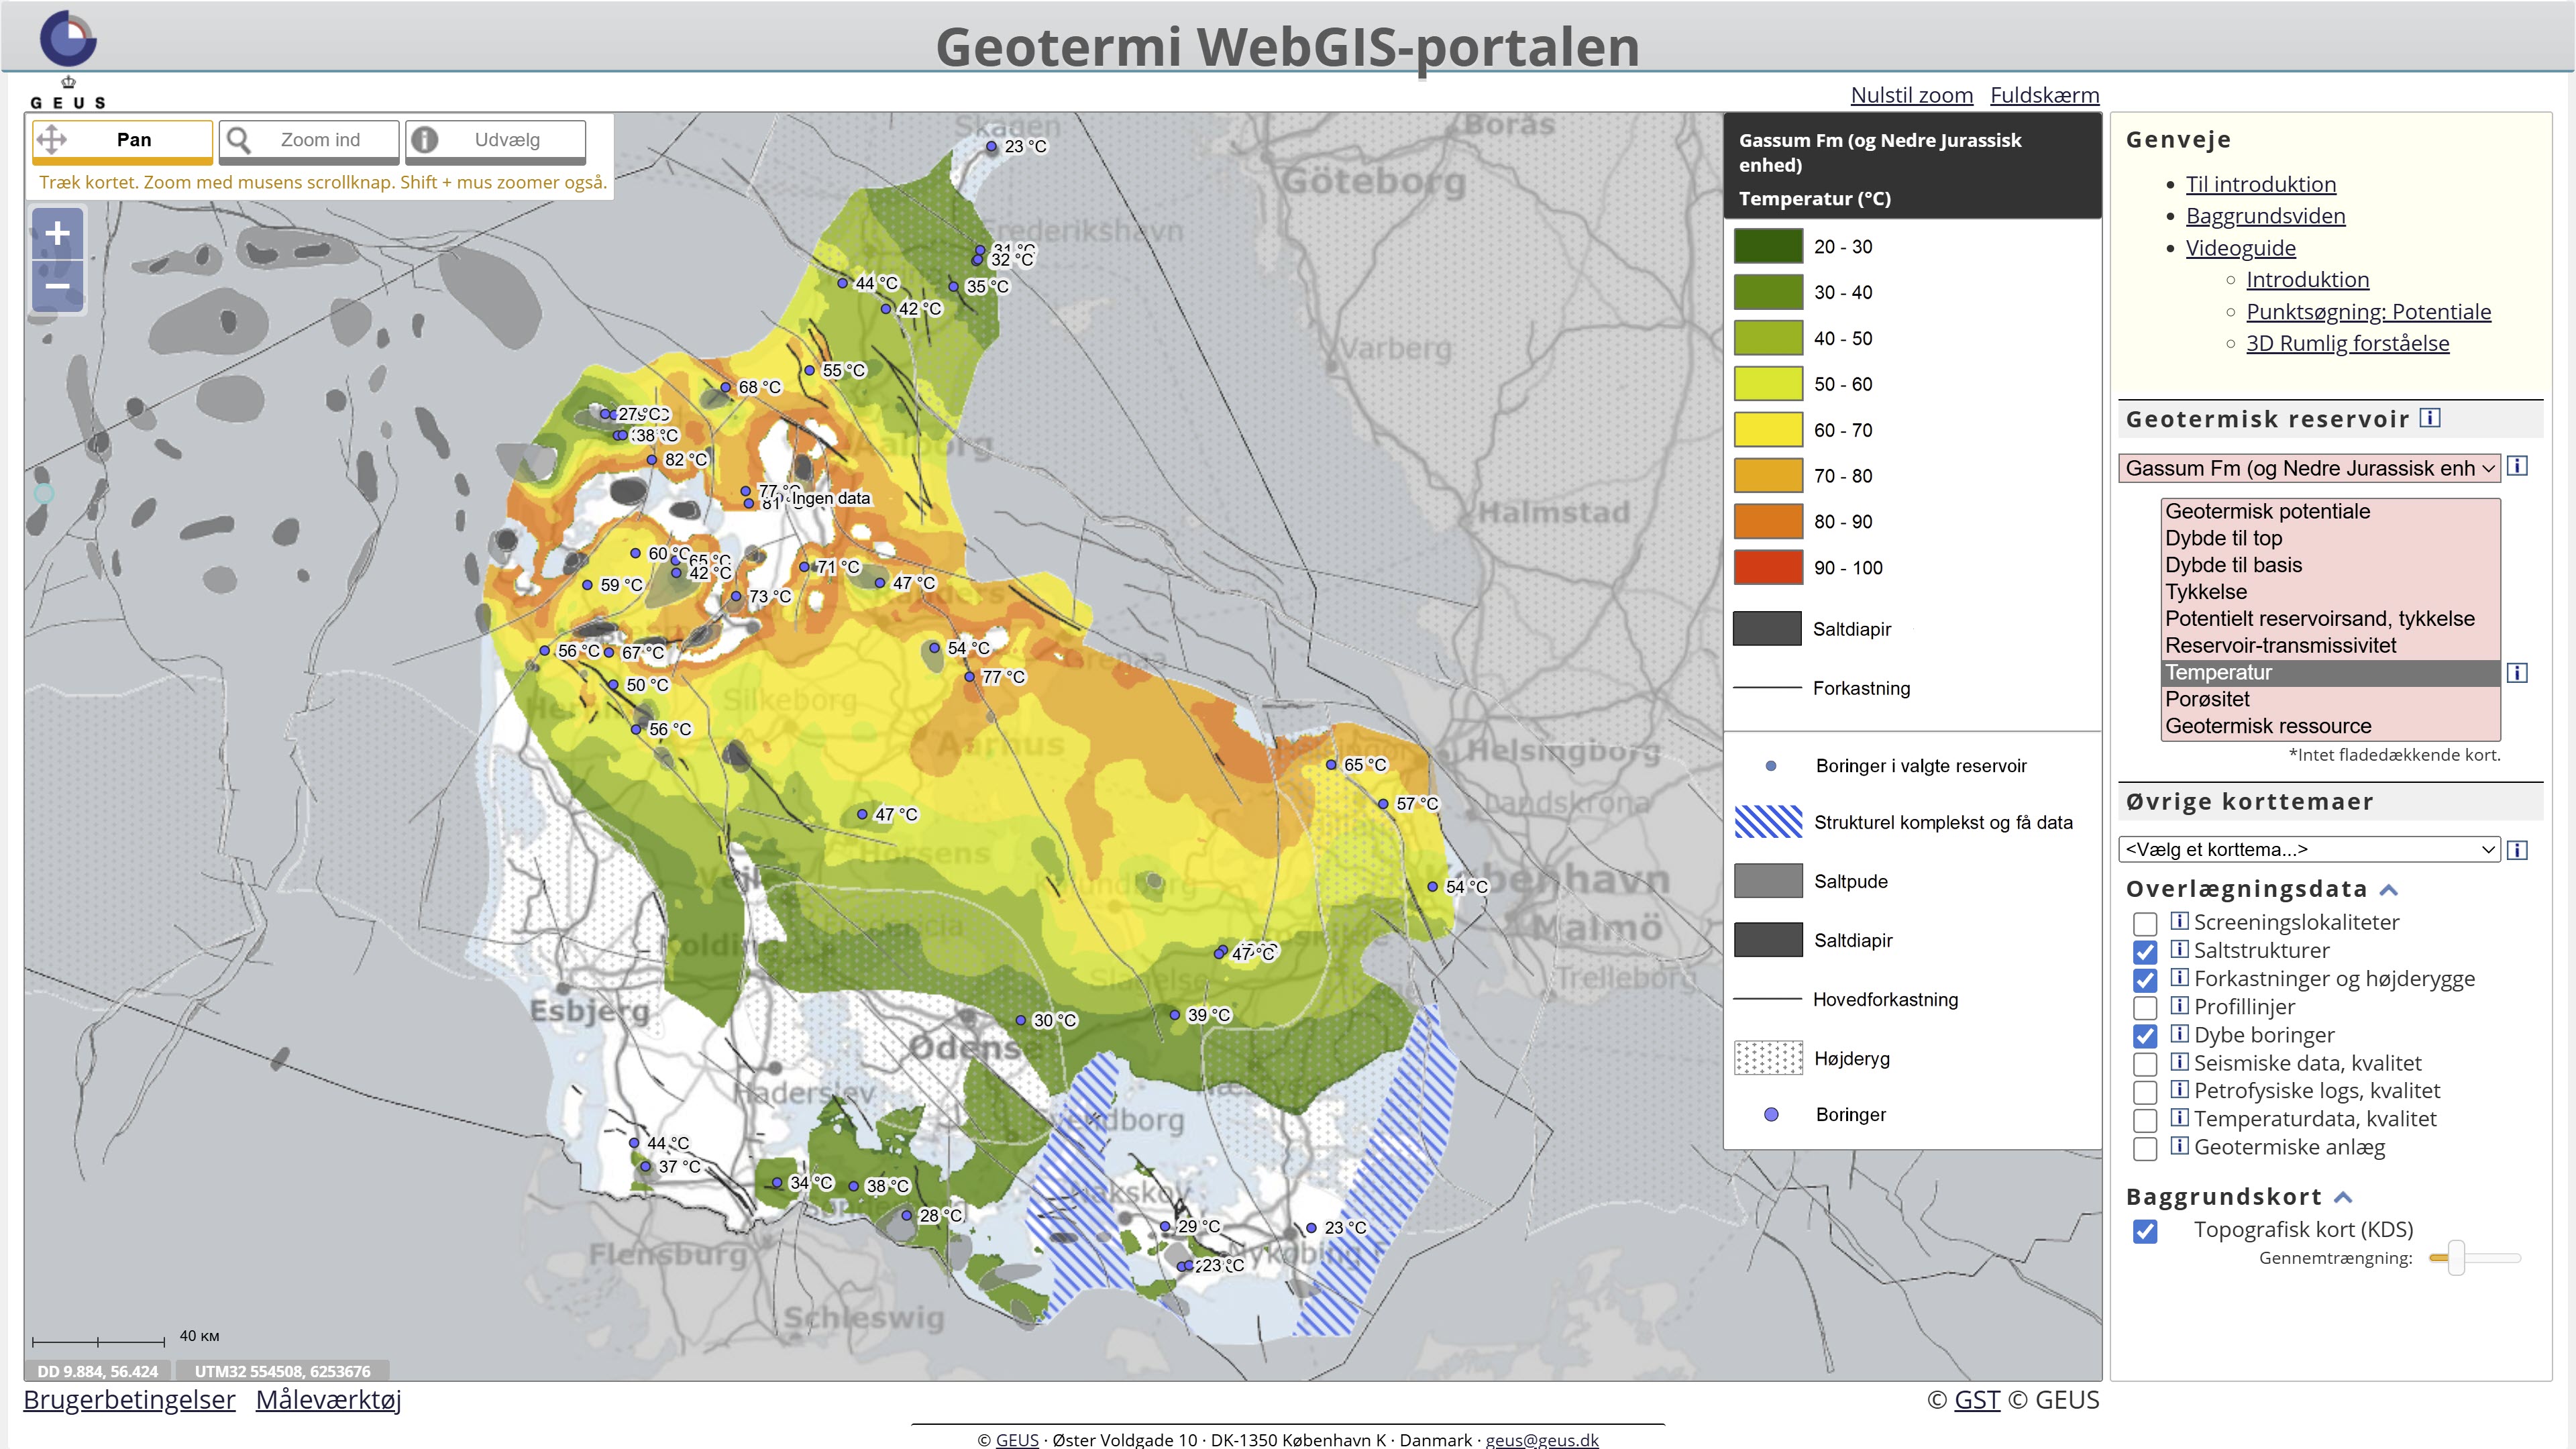Open 3D Rumlig forståelse link
This screenshot has height=1449, width=2576.
(2347, 343)
